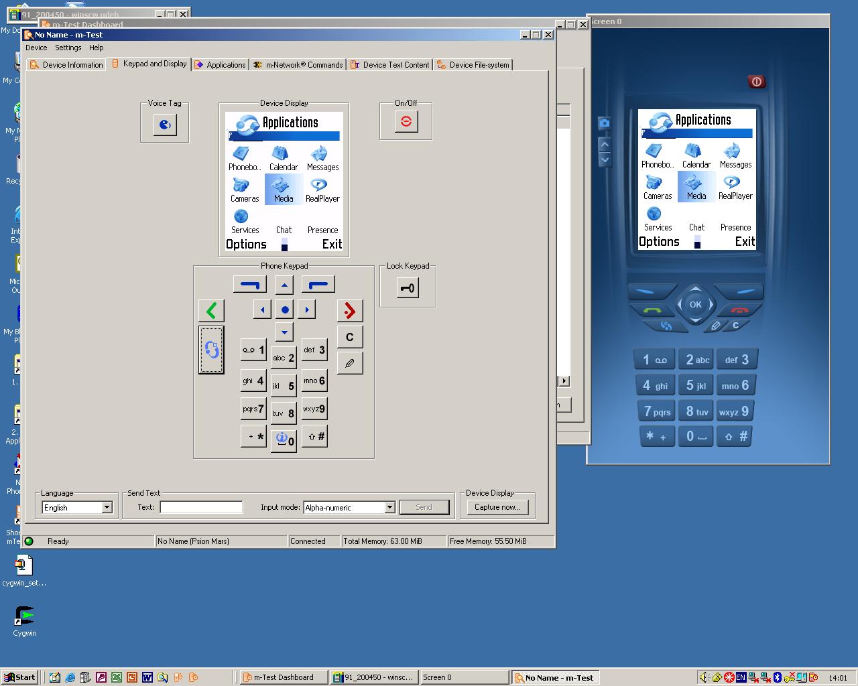The width and height of the screenshot is (858, 686).
Task: Open Calendar from the device display
Action: pyautogui.click(x=283, y=155)
